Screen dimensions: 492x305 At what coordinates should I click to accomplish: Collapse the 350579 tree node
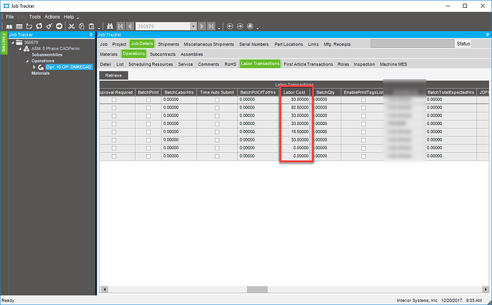(13, 42)
